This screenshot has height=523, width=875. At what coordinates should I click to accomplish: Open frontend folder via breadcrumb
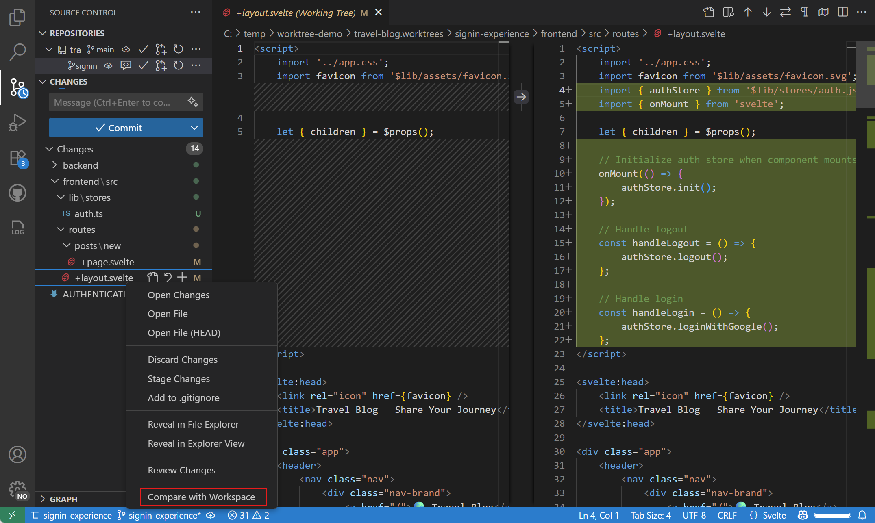pyautogui.click(x=559, y=33)
